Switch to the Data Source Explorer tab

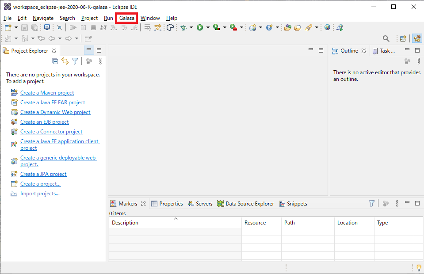(245, 204)
